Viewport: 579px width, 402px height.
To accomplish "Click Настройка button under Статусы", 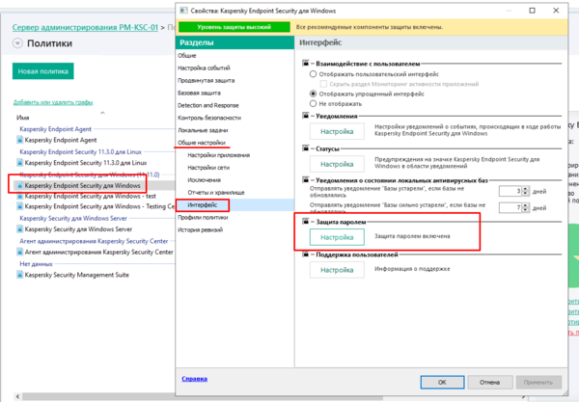I will pyautogui.click(x=337, y=164).
